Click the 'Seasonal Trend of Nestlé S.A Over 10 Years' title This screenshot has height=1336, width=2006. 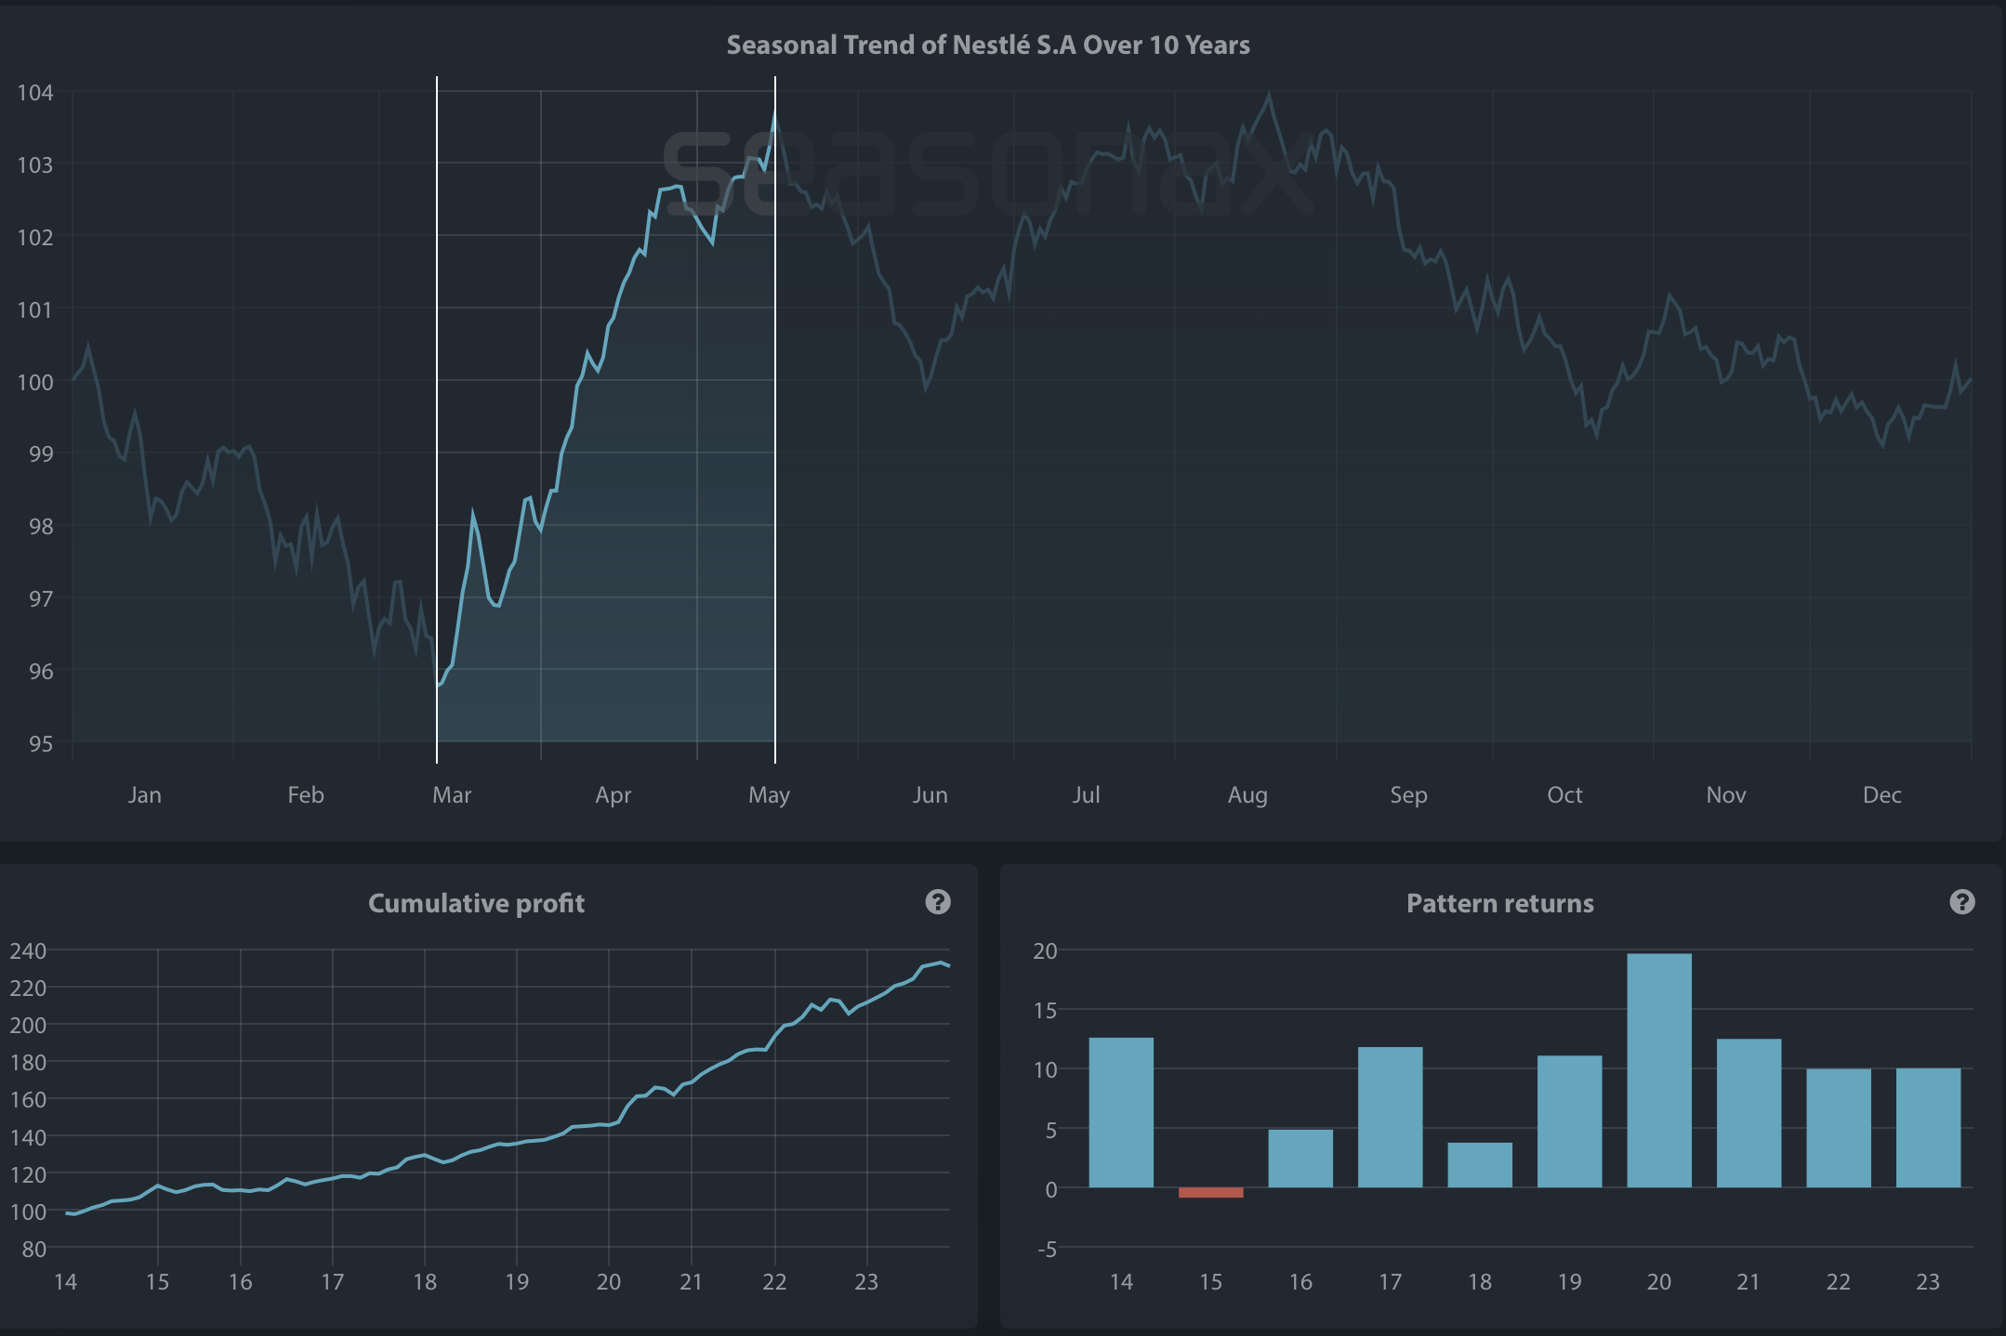click(x=988, y=45)
